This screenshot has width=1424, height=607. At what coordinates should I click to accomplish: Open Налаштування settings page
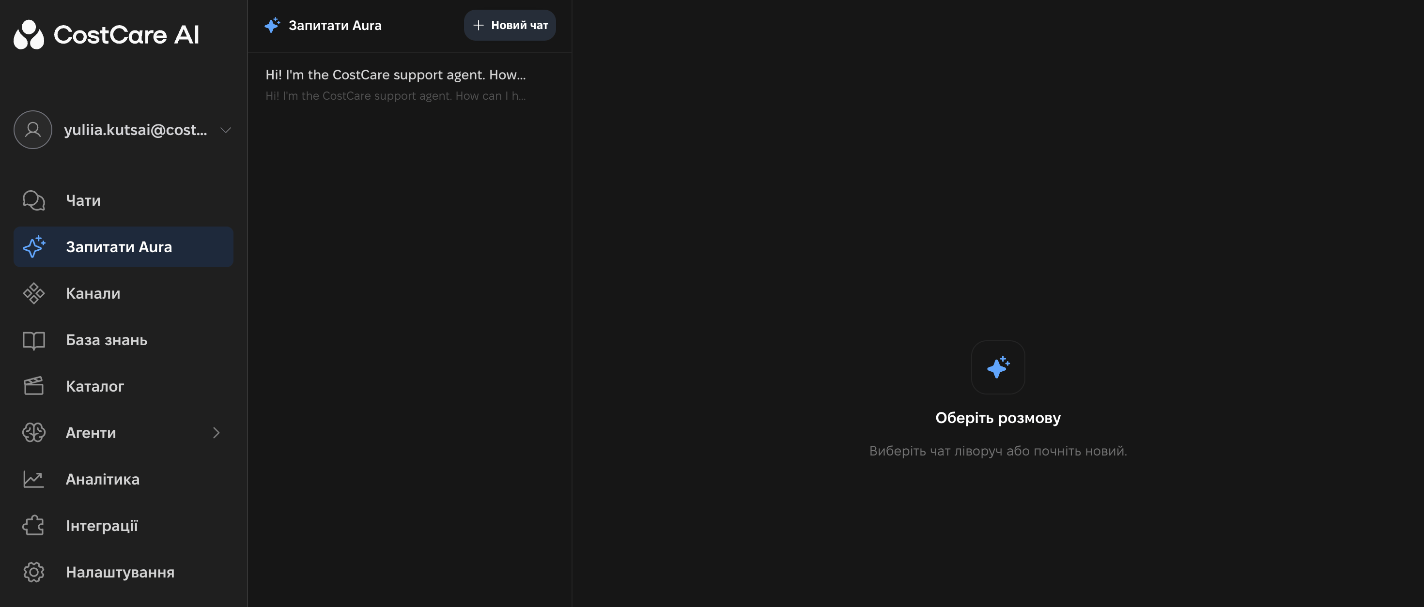click(124, 572)
